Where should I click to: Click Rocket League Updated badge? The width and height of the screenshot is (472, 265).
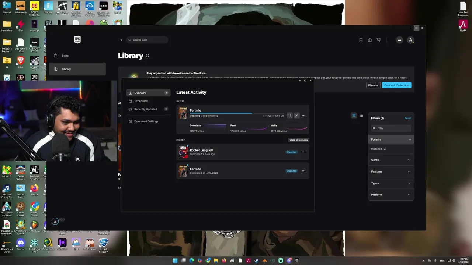tap(292, 152)
